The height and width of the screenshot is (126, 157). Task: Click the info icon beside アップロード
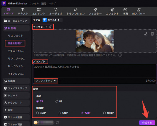click(x=51, y=27)
